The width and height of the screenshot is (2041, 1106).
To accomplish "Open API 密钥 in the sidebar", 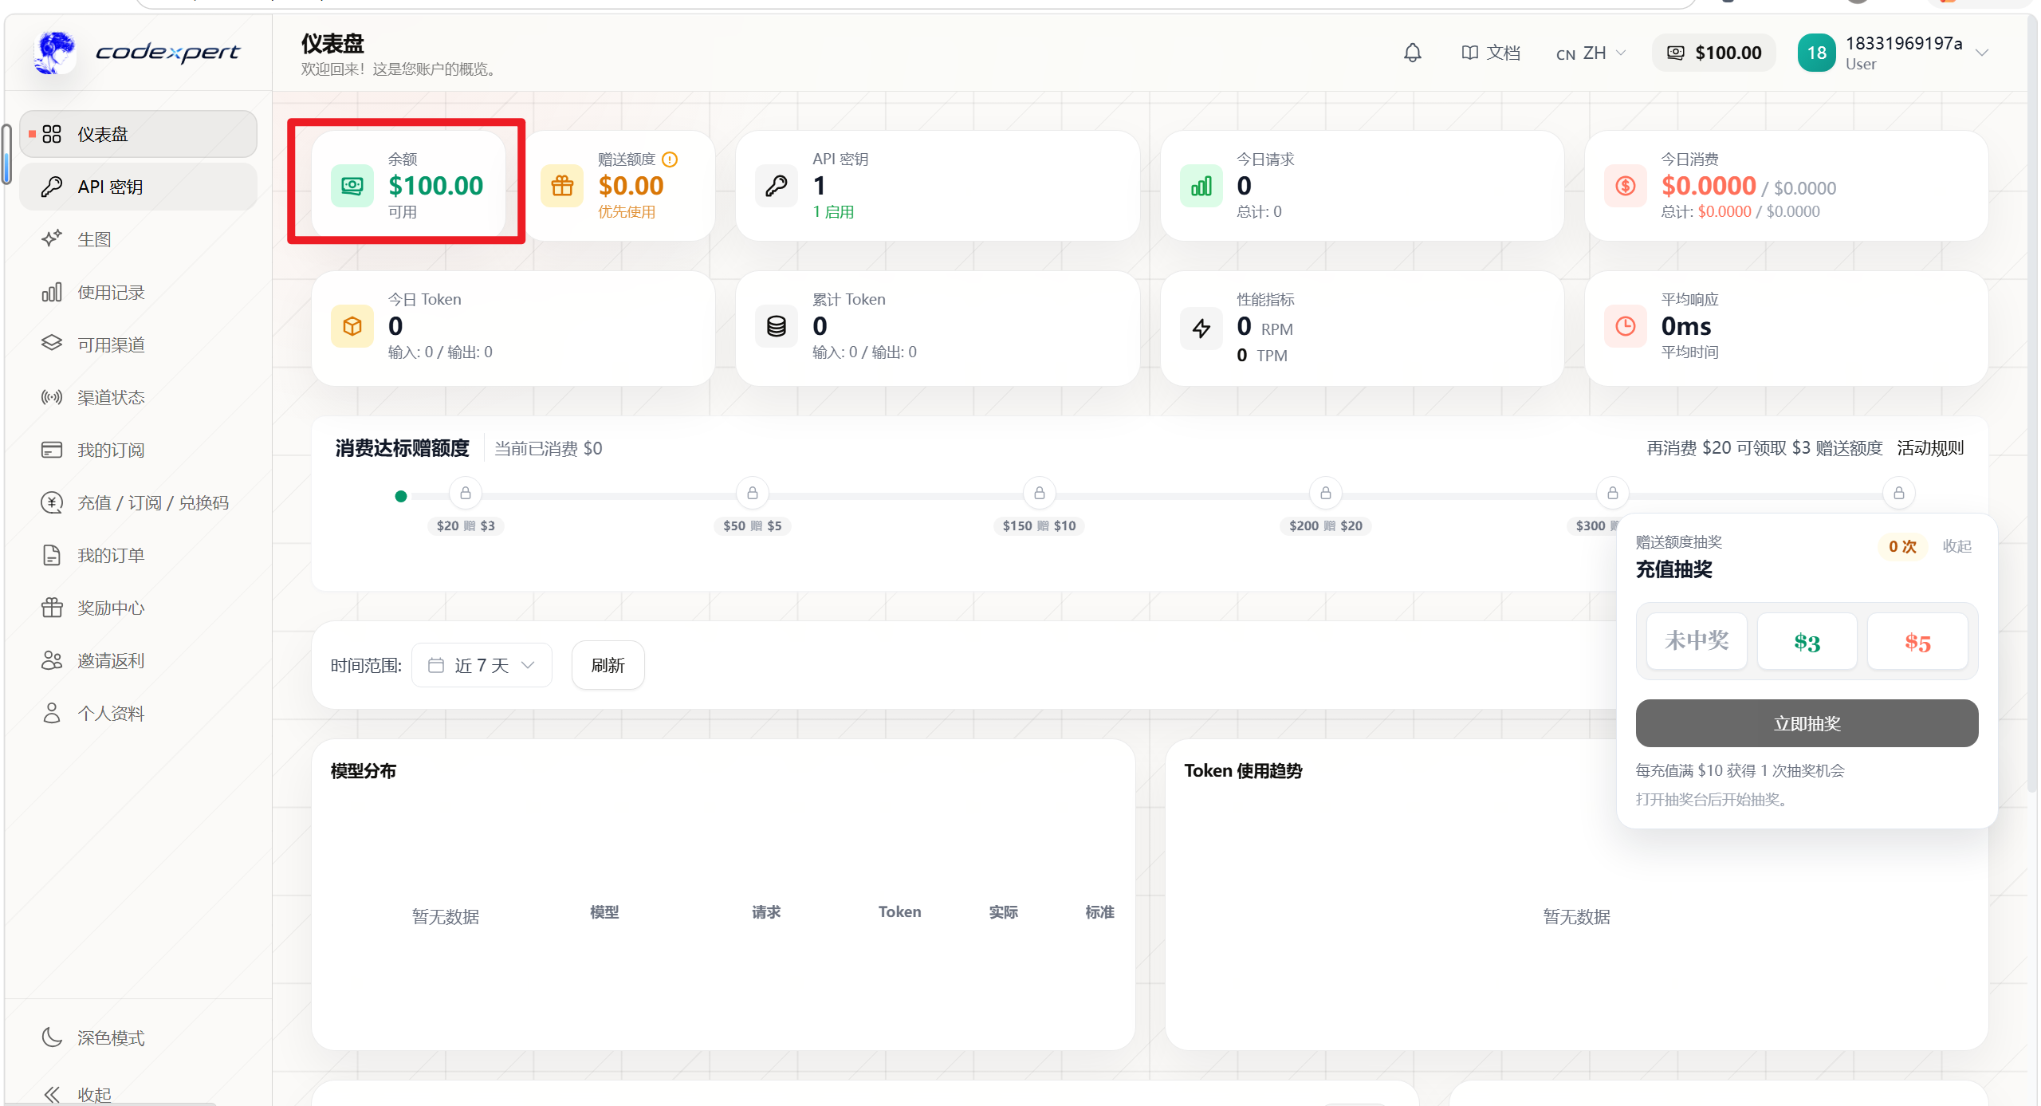I will (x=138, y=187).
